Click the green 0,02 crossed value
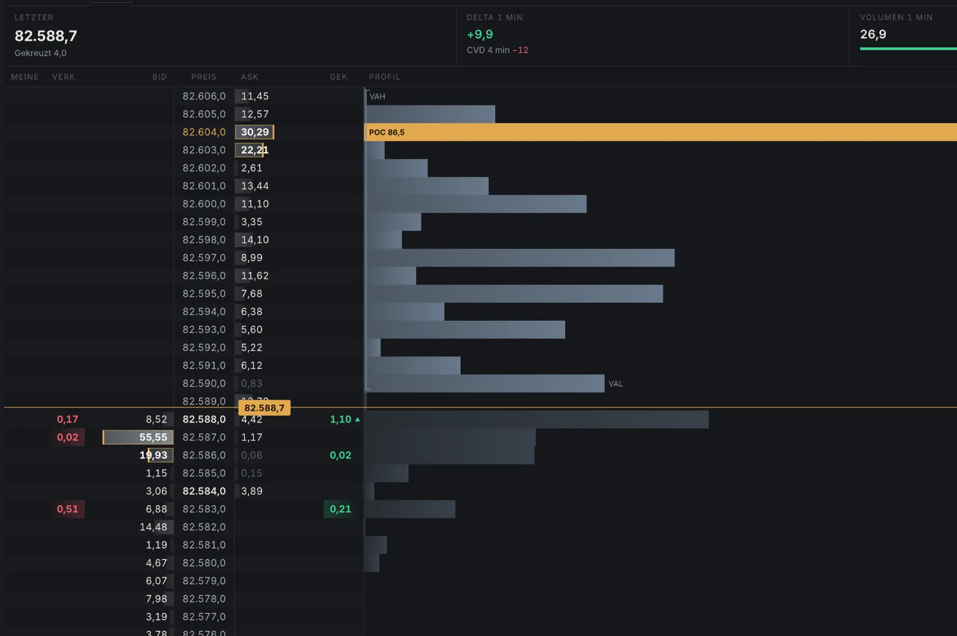 tap(340, 455)
